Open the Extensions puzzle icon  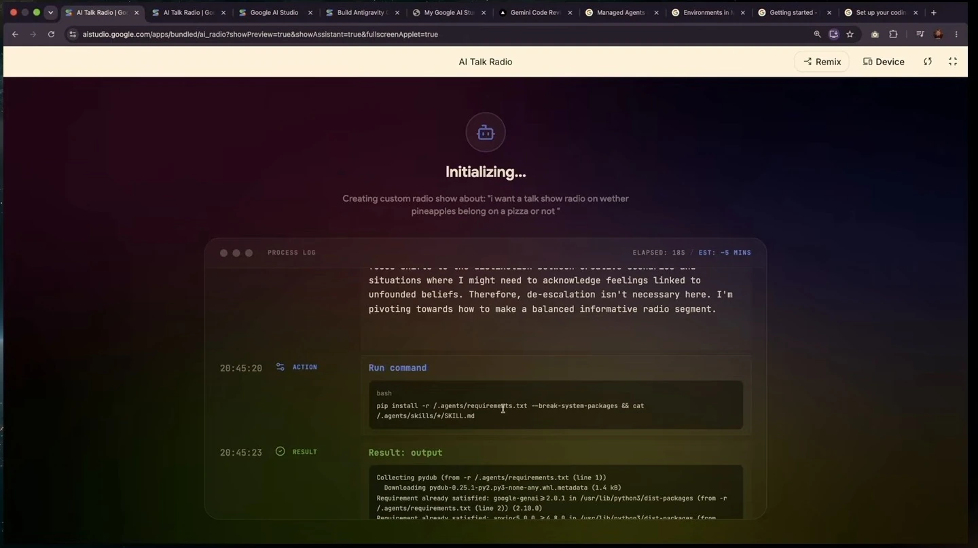[x=893, y=34]
